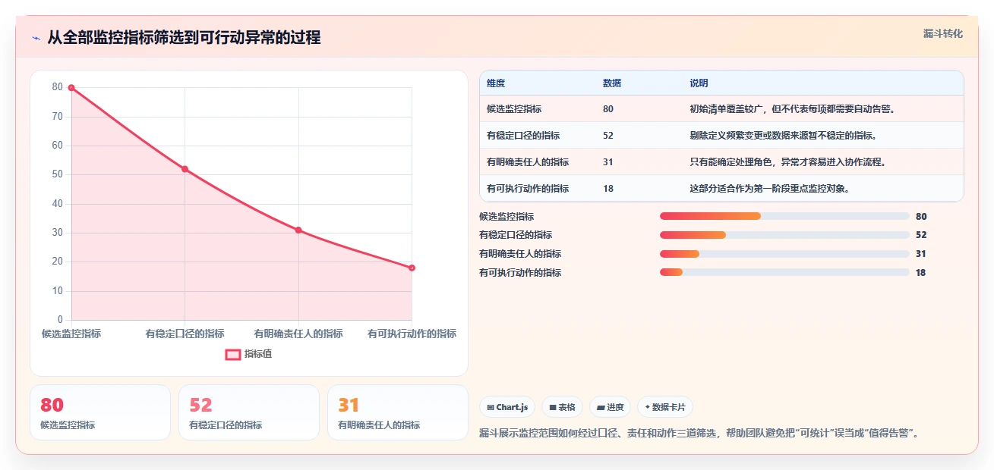Click the 有稳定口径的指标 progress bar

[784, 235]
